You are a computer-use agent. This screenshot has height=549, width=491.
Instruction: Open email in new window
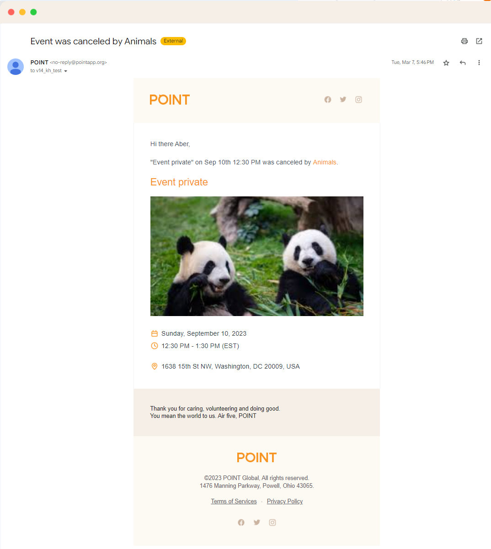pyautogui.click(x=479, y=41)
